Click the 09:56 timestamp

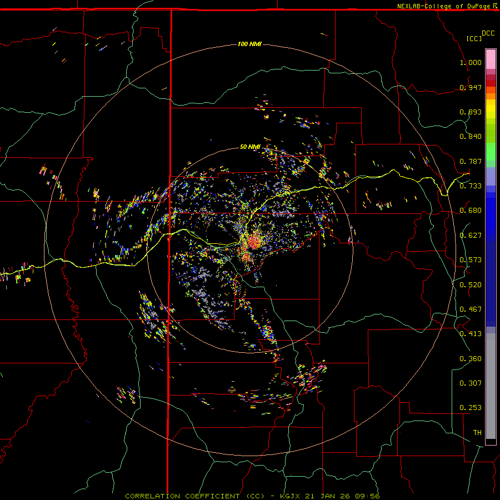point(367,496)
